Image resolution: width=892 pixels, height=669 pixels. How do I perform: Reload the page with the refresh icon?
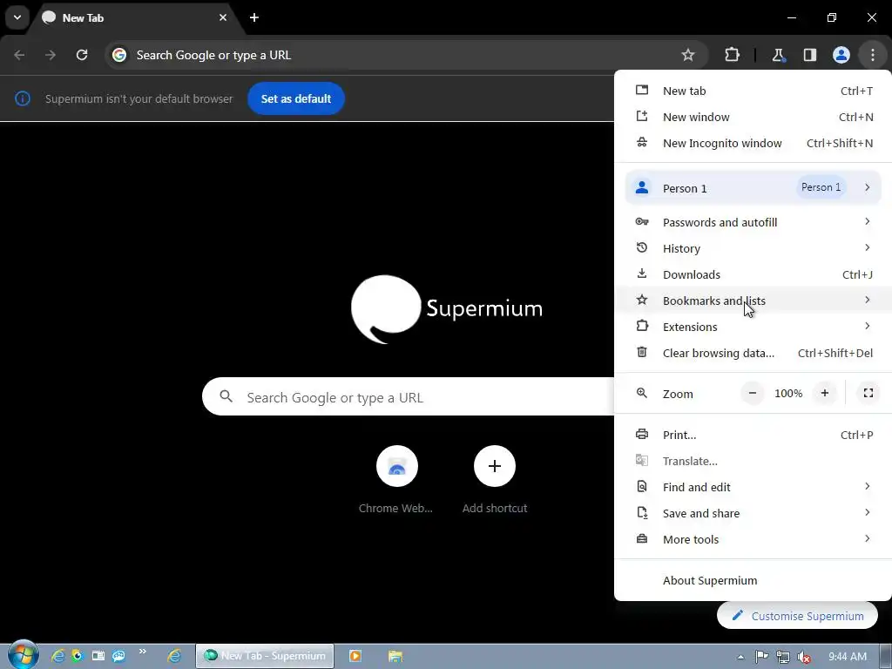(82, 55)
